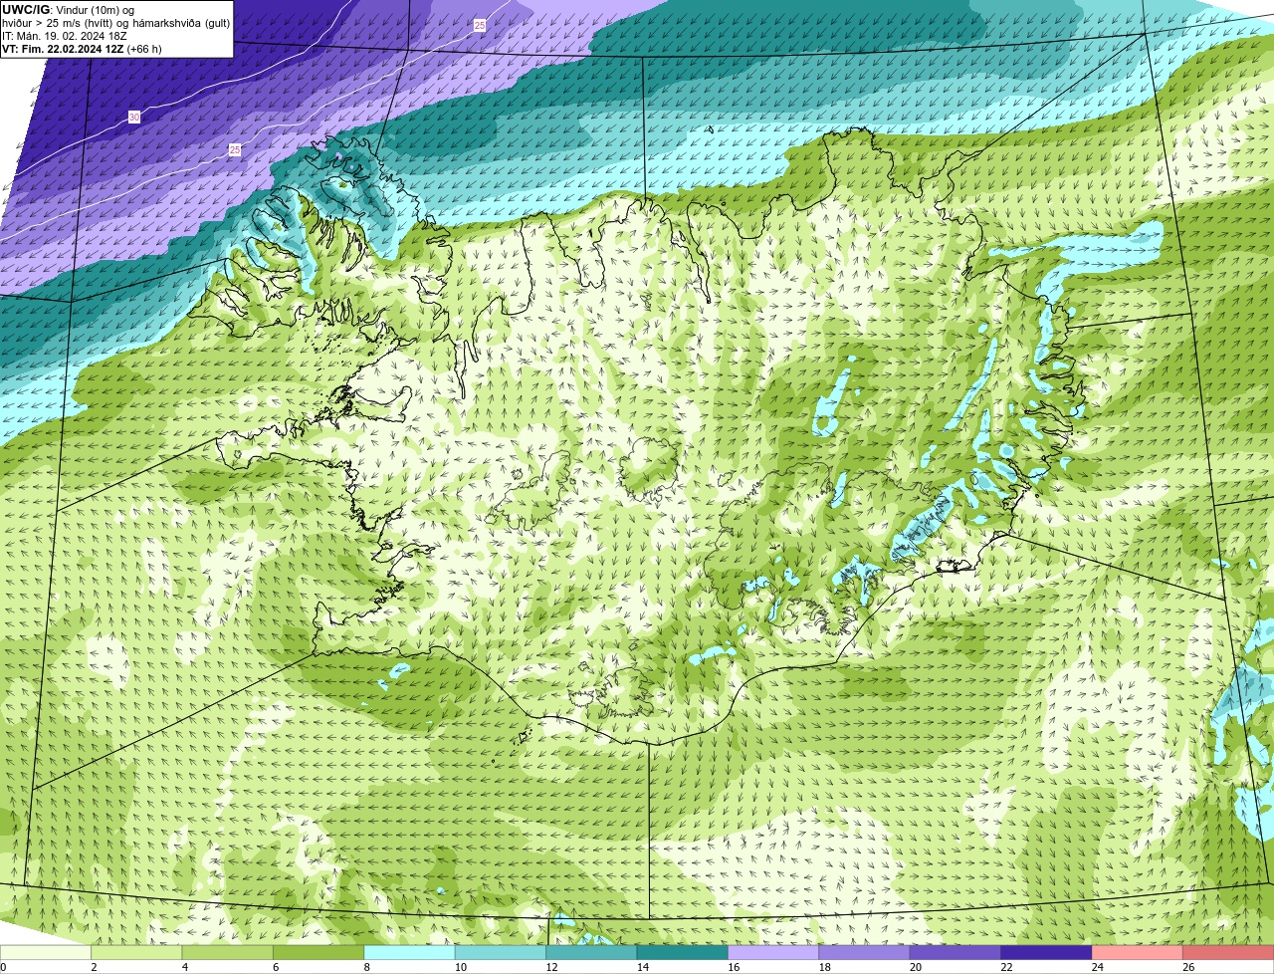Select the "IT: Mán. 19. 02. 2024 18Z" line

pos(65,36)
